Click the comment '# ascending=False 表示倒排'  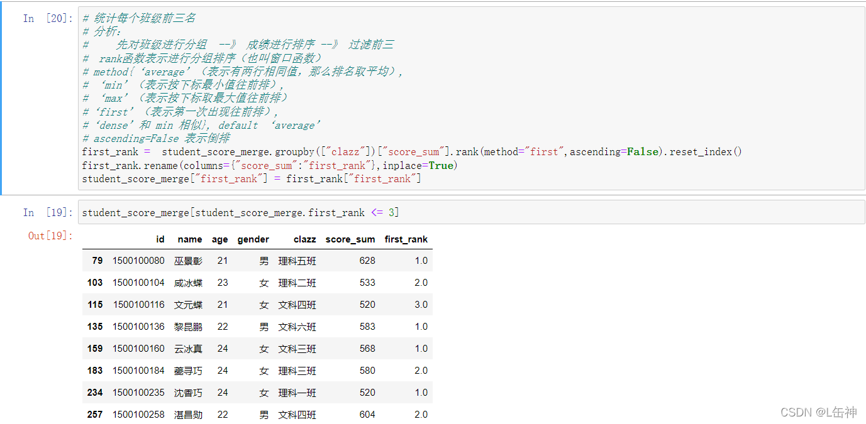pos(156,138)
